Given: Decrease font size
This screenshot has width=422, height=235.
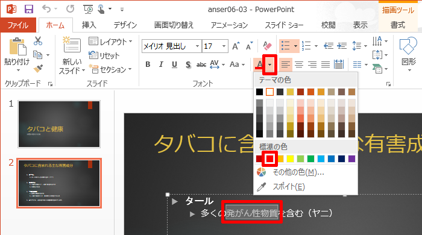Looking at the screenshot, I should coord(250,46).
